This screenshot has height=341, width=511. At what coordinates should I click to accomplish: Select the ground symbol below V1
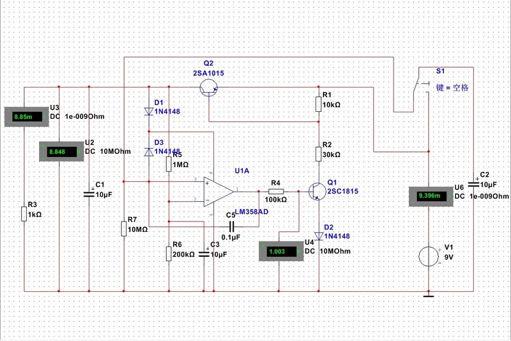pos(427,294)
